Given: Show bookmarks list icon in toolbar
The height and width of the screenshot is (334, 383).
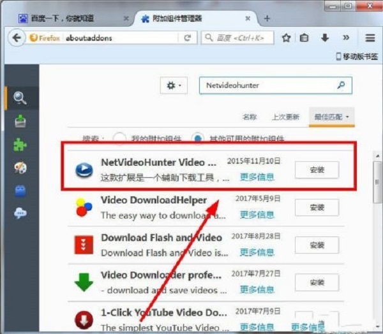Looking at the screenshot, I should point(304,38).
